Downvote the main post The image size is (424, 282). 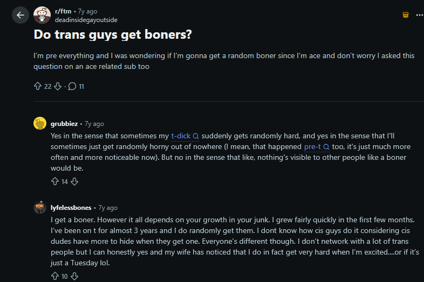[58, 86]
